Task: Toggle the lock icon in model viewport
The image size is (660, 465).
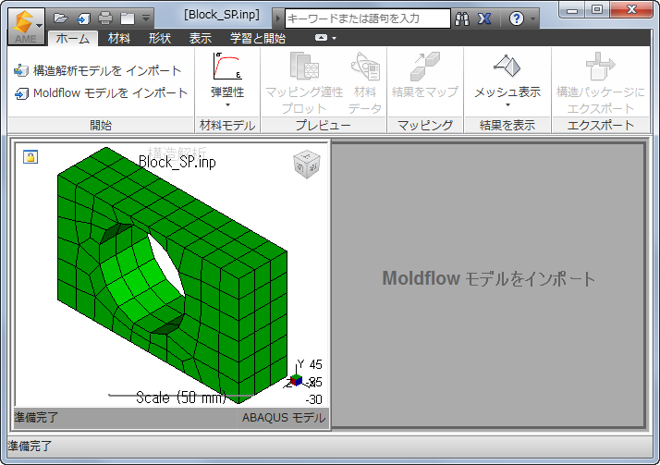Action: click(x=31, y=156)
